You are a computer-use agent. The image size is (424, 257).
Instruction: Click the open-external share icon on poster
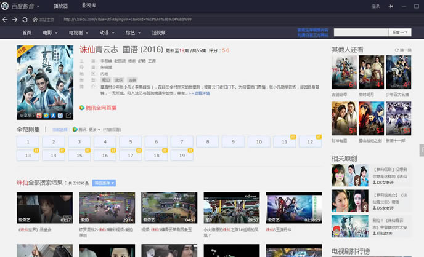(68, 115)
